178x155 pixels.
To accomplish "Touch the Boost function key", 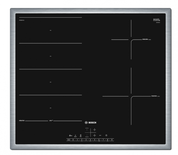I will (75, 136).
